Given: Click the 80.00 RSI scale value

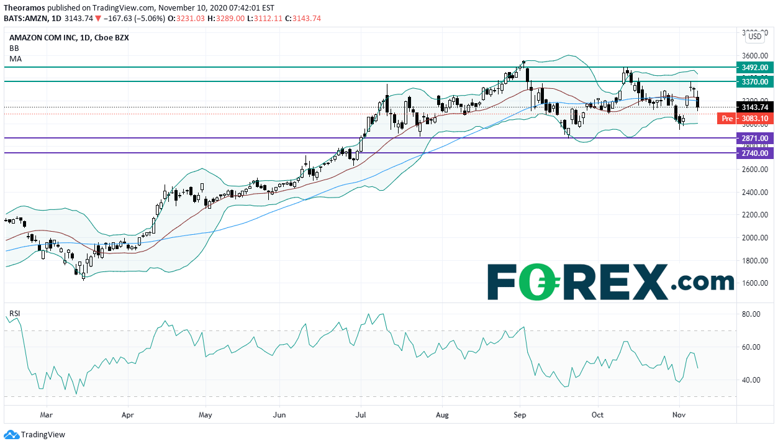Looking at the screenshot, I should pyautogui.click(x=751, y=314).
